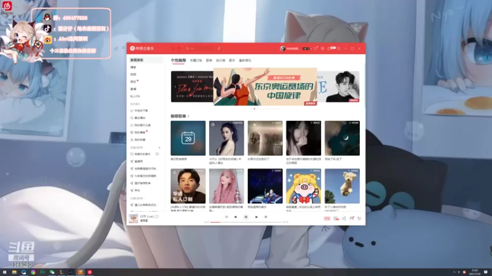Open the skin theme shirt icon

315,48
